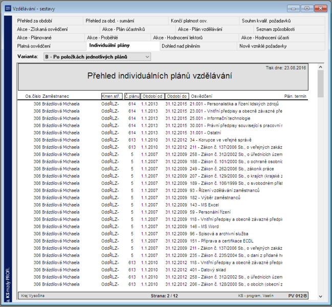Viewport: 332px width, 307px height.
Task: Select the Individuální plány tab
Action: pos(123,46)
